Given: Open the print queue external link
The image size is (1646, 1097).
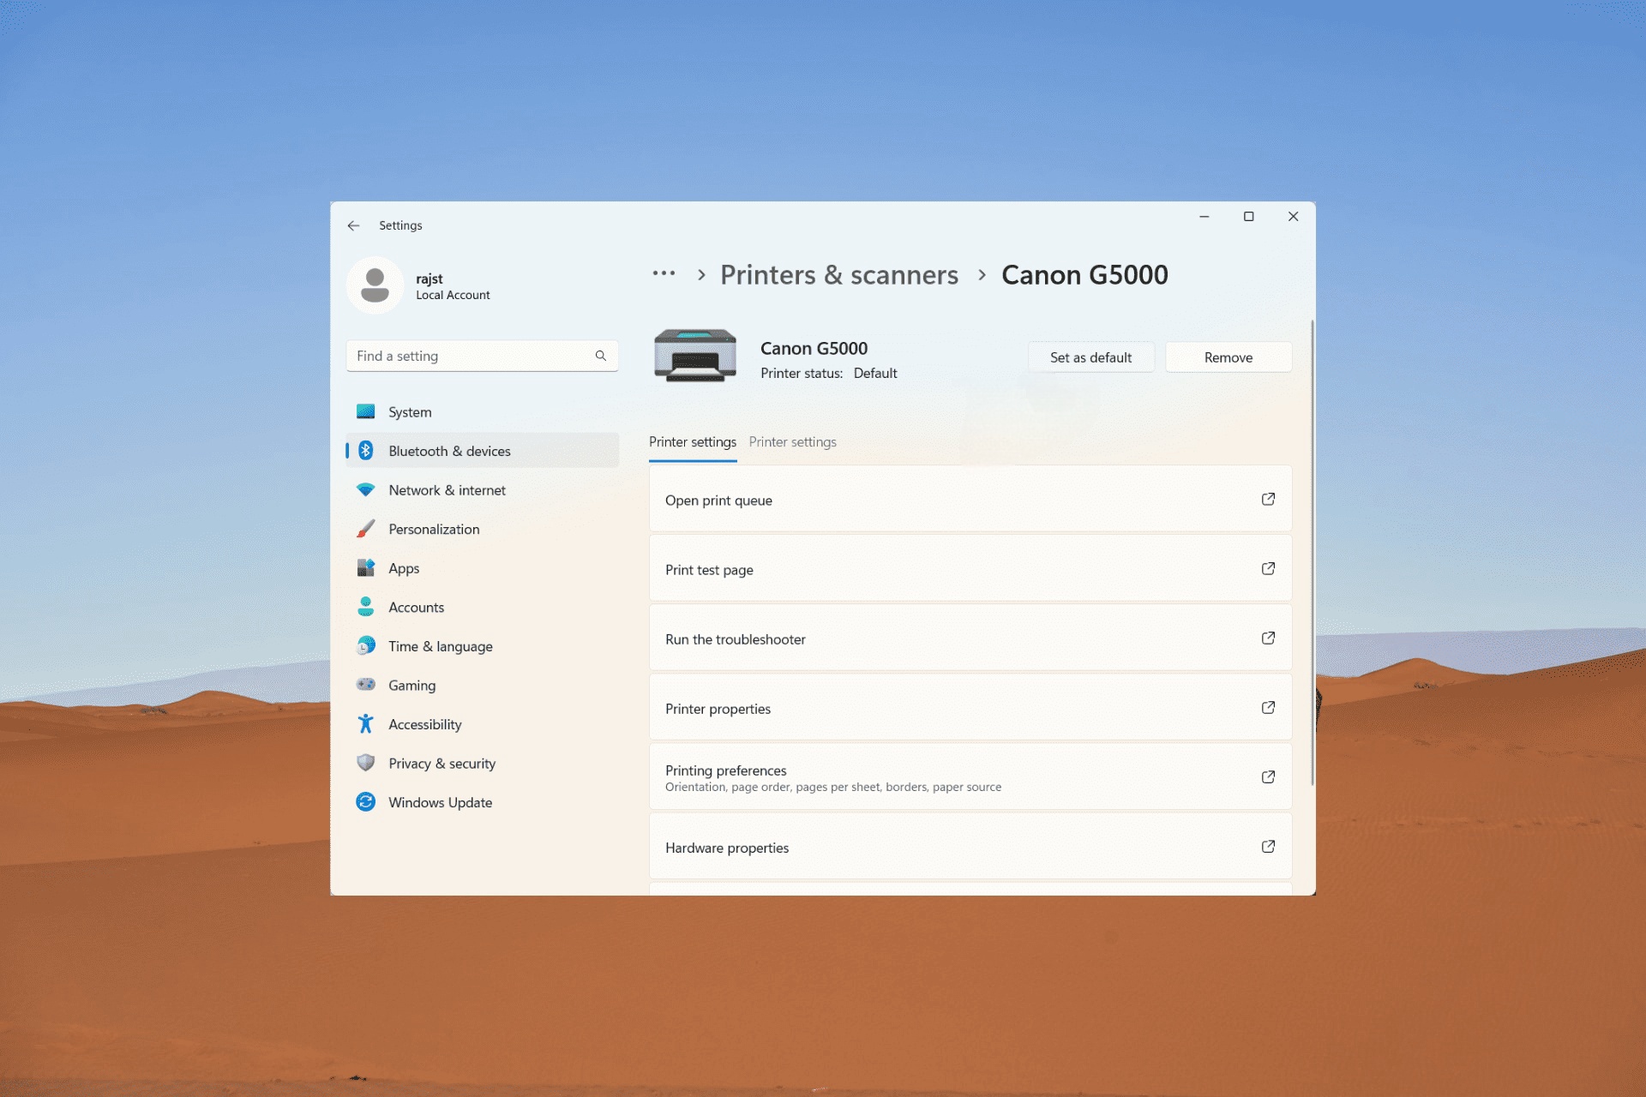Looking at the screenshot, I should tap(1268, 500).
